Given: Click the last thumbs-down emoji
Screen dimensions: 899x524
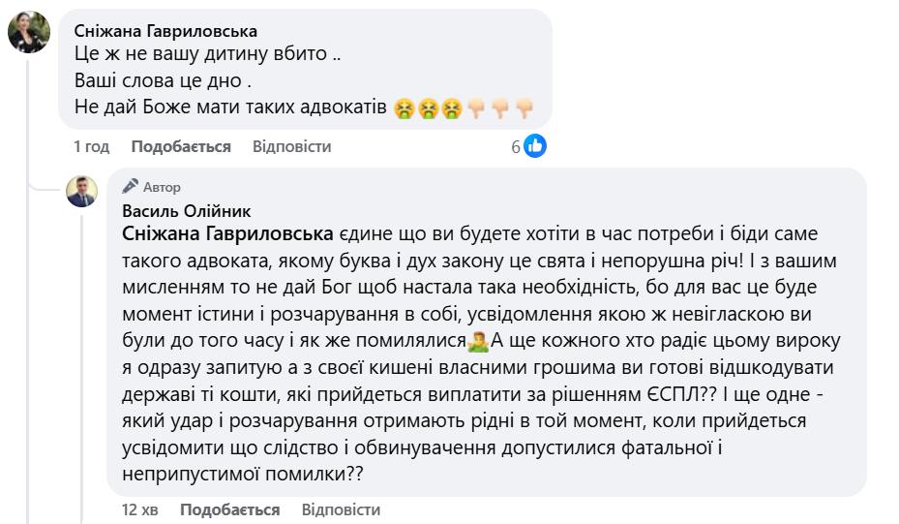Looking at the screenshot, I should 524,109.
